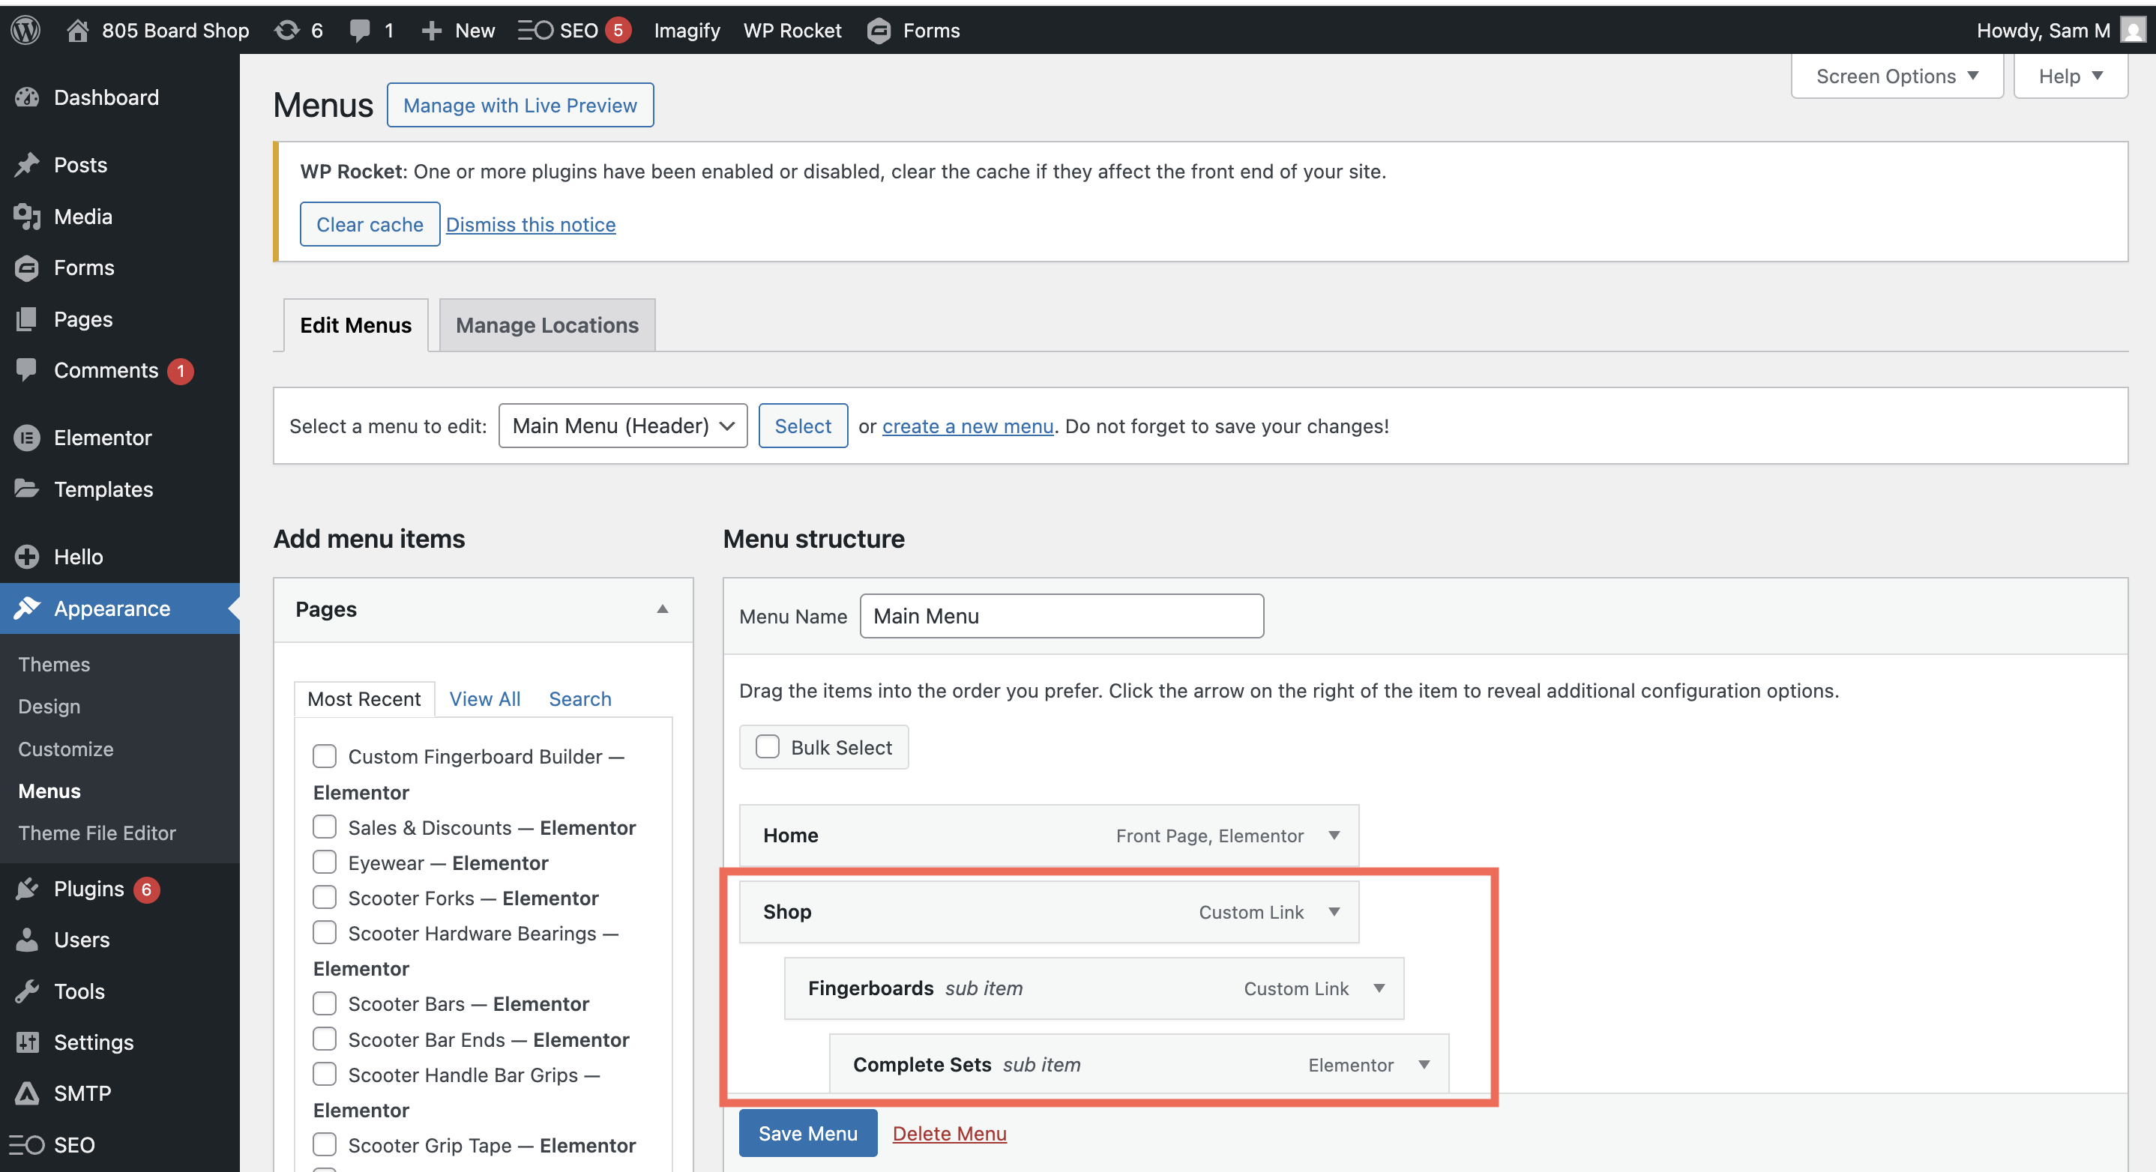Enable the Bulk Select checkbox
Screen dimensions: 2156x1172
coord(768,747)
